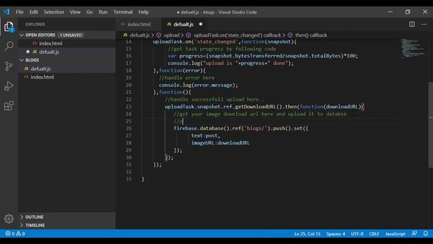
Task: Collapse the BLOGS folder section
Action: (22, 60)
